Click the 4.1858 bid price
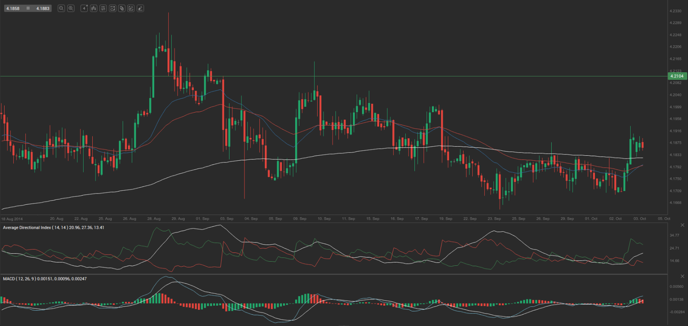 click(13, 8)
